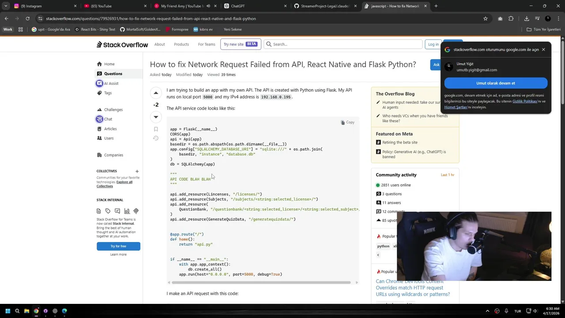Image resolution: width=565 pixels, height=318 pixels.
Task: Open Tags in the left sidebar
Action: tap(108, 93)
